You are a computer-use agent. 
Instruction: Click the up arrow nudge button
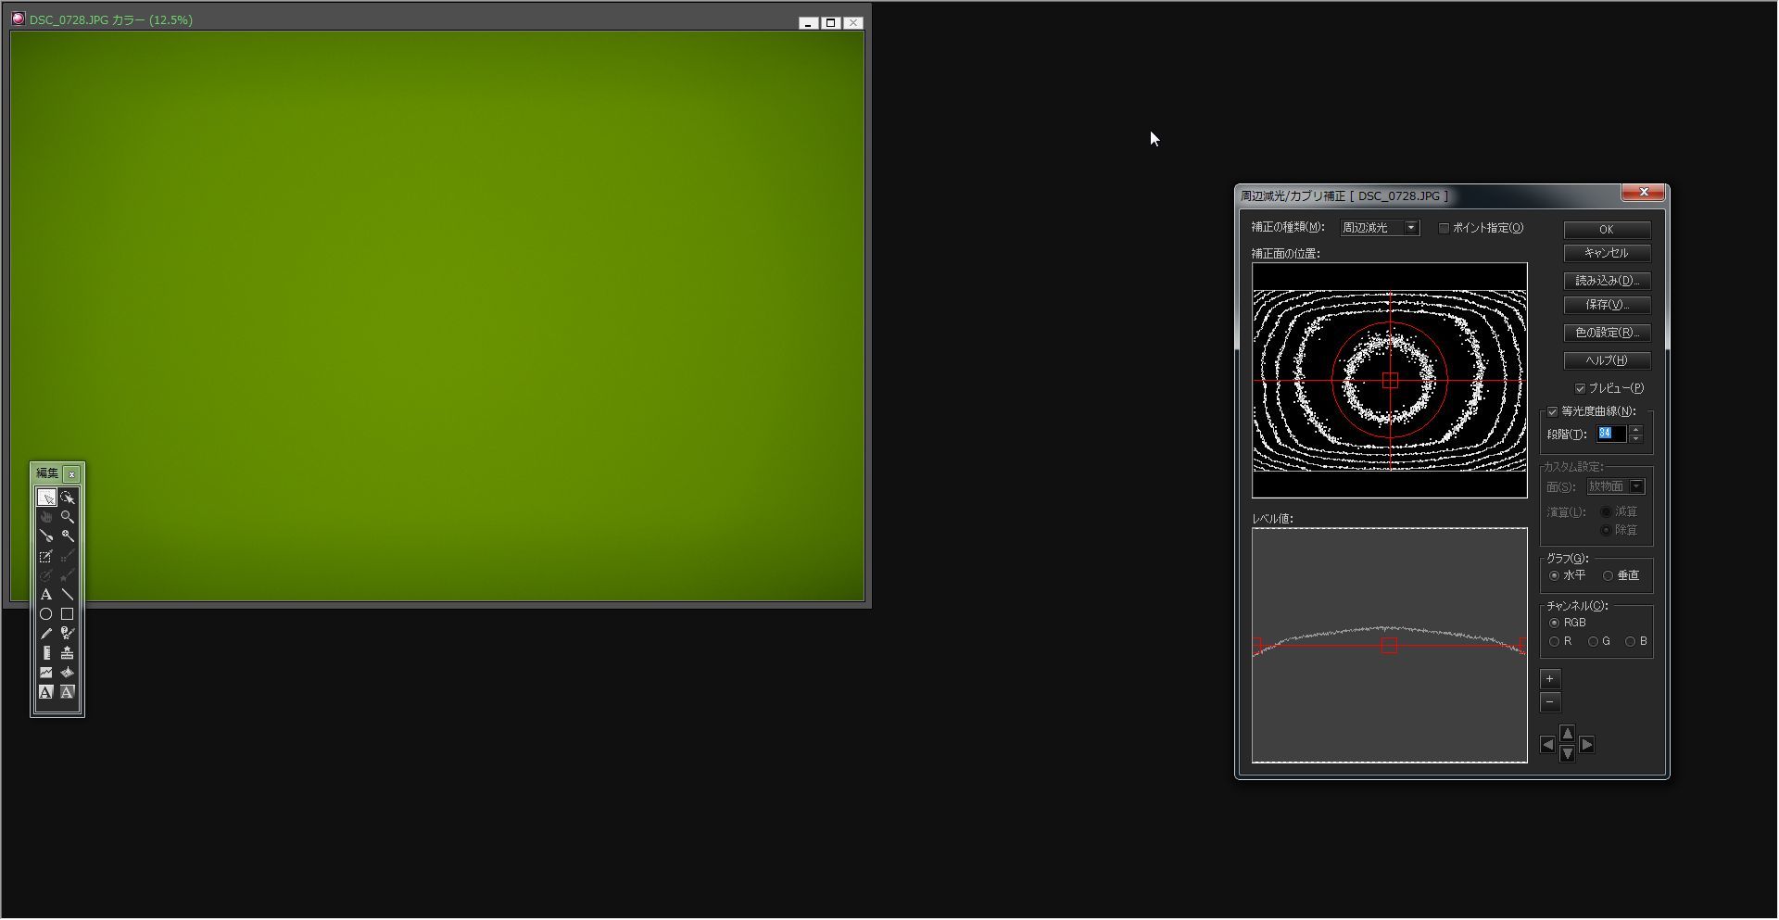(x=1567, y=734)
